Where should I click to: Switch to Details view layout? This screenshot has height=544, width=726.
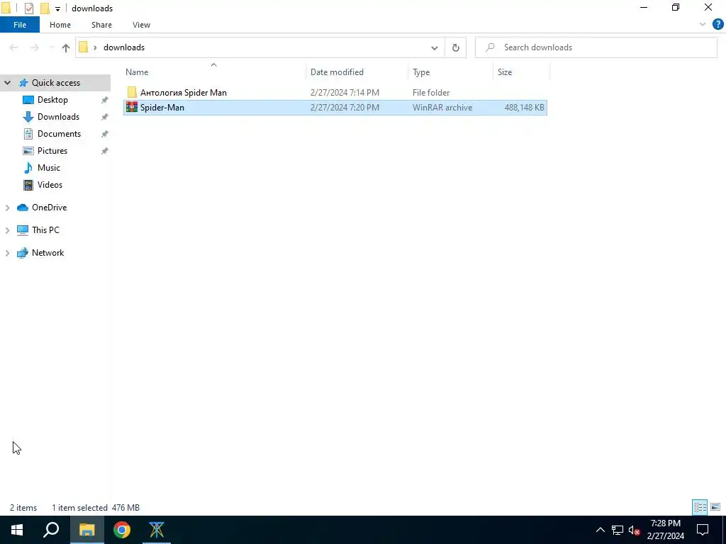(x=700, y=507)
